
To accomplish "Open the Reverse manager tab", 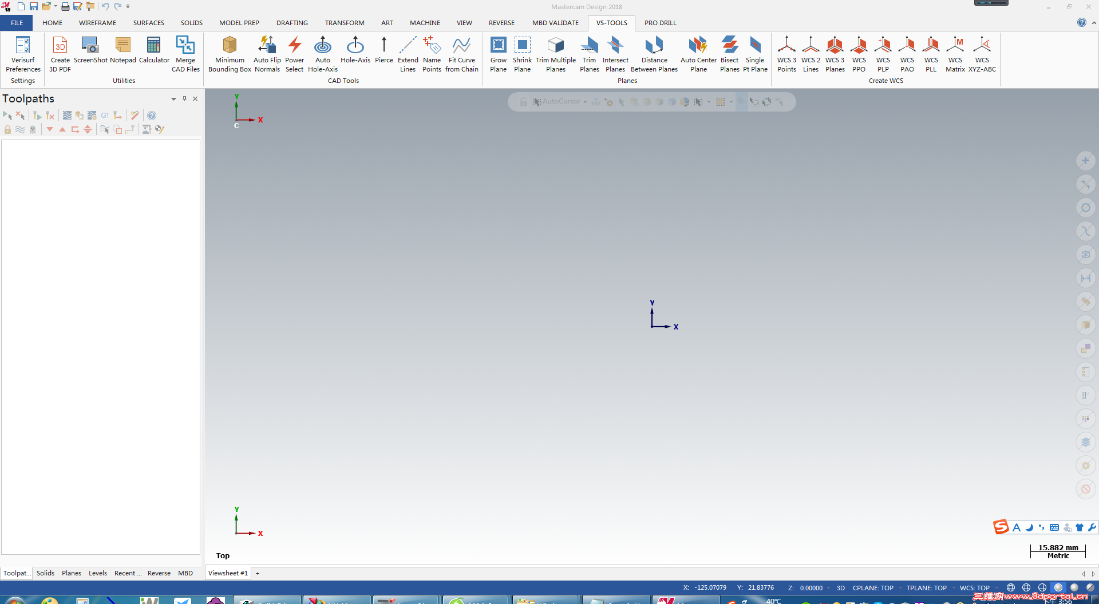I will 159,573.
